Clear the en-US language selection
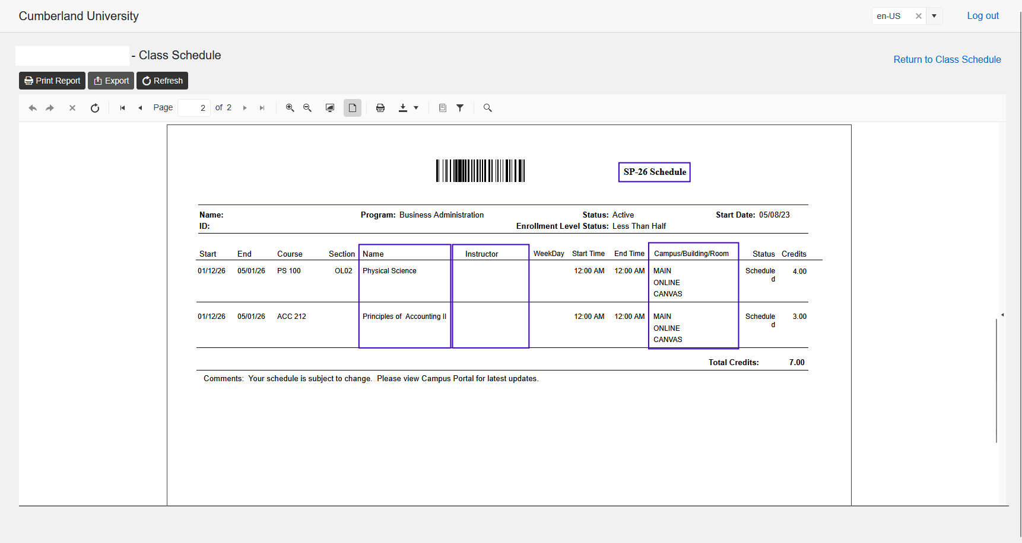This screenshot has width=1022, height=543. coord(918,16)
